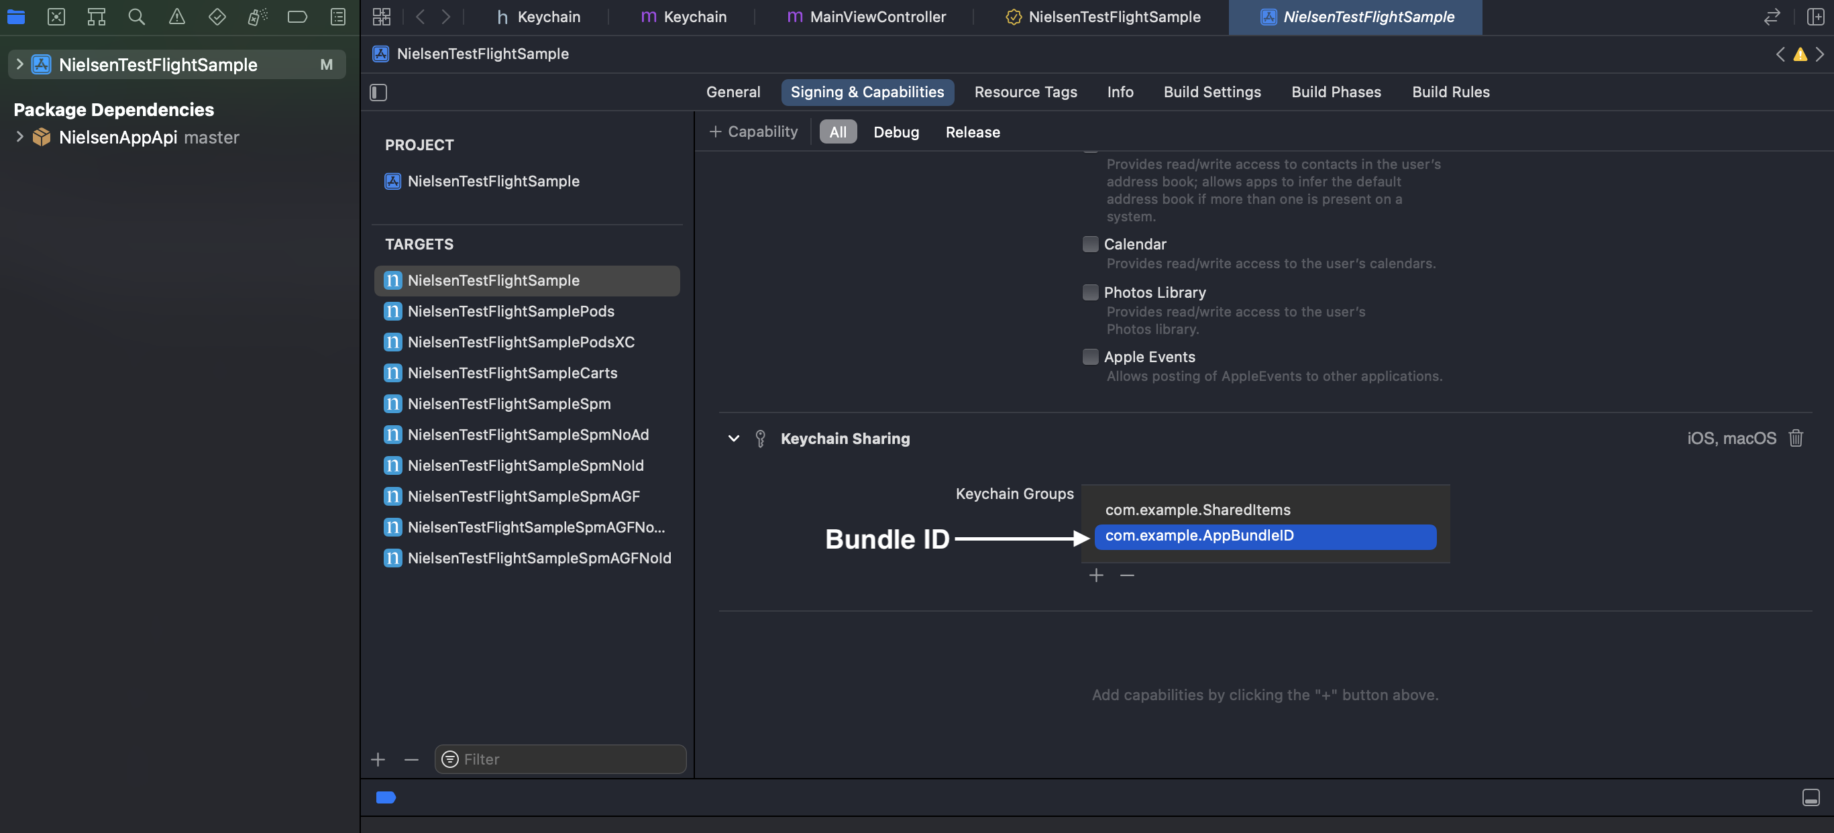Delete Keychain Sharing capability with trash icon
This screenshot has height=833, width=1834.
pos(1796,438)
